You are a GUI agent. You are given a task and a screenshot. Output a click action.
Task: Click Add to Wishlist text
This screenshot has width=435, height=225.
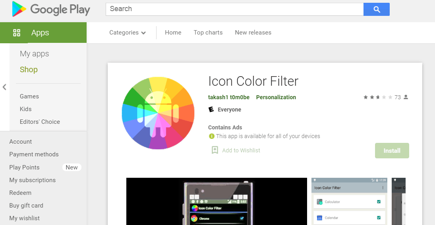point(241,150)
